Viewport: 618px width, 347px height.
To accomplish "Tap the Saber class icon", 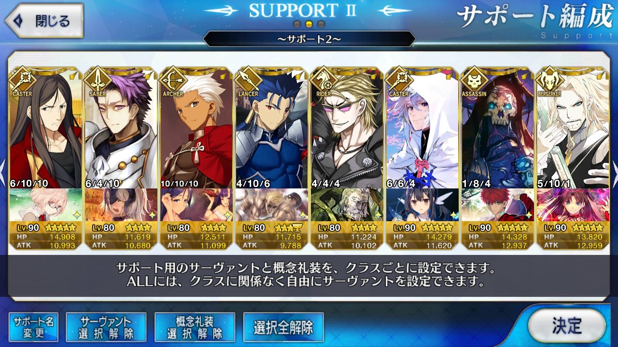I will [x=97, y=78].
